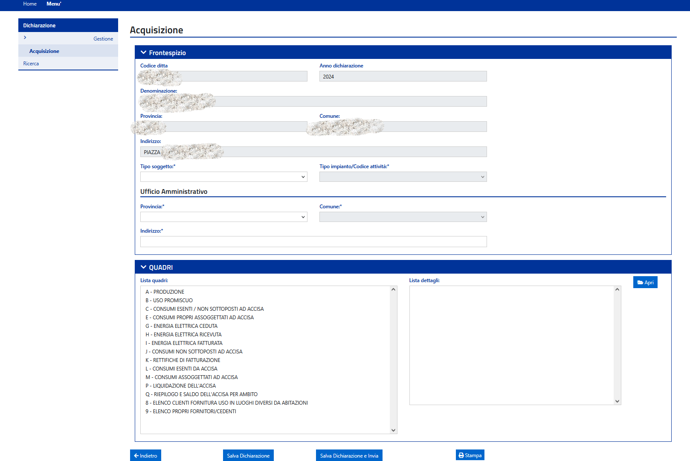Open the Tipo impianto/Codice attività dropdown
Image resolution: width=690 pixels, height=461 pixels.
403,177
